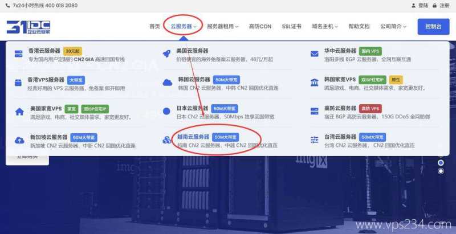Click the server icon for 高防云服务器
Viewport: 456px width, 234px height.
tap(315, 111)
